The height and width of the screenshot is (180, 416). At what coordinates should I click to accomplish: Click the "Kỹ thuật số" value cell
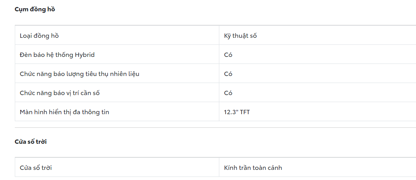(x=240, y=36)
